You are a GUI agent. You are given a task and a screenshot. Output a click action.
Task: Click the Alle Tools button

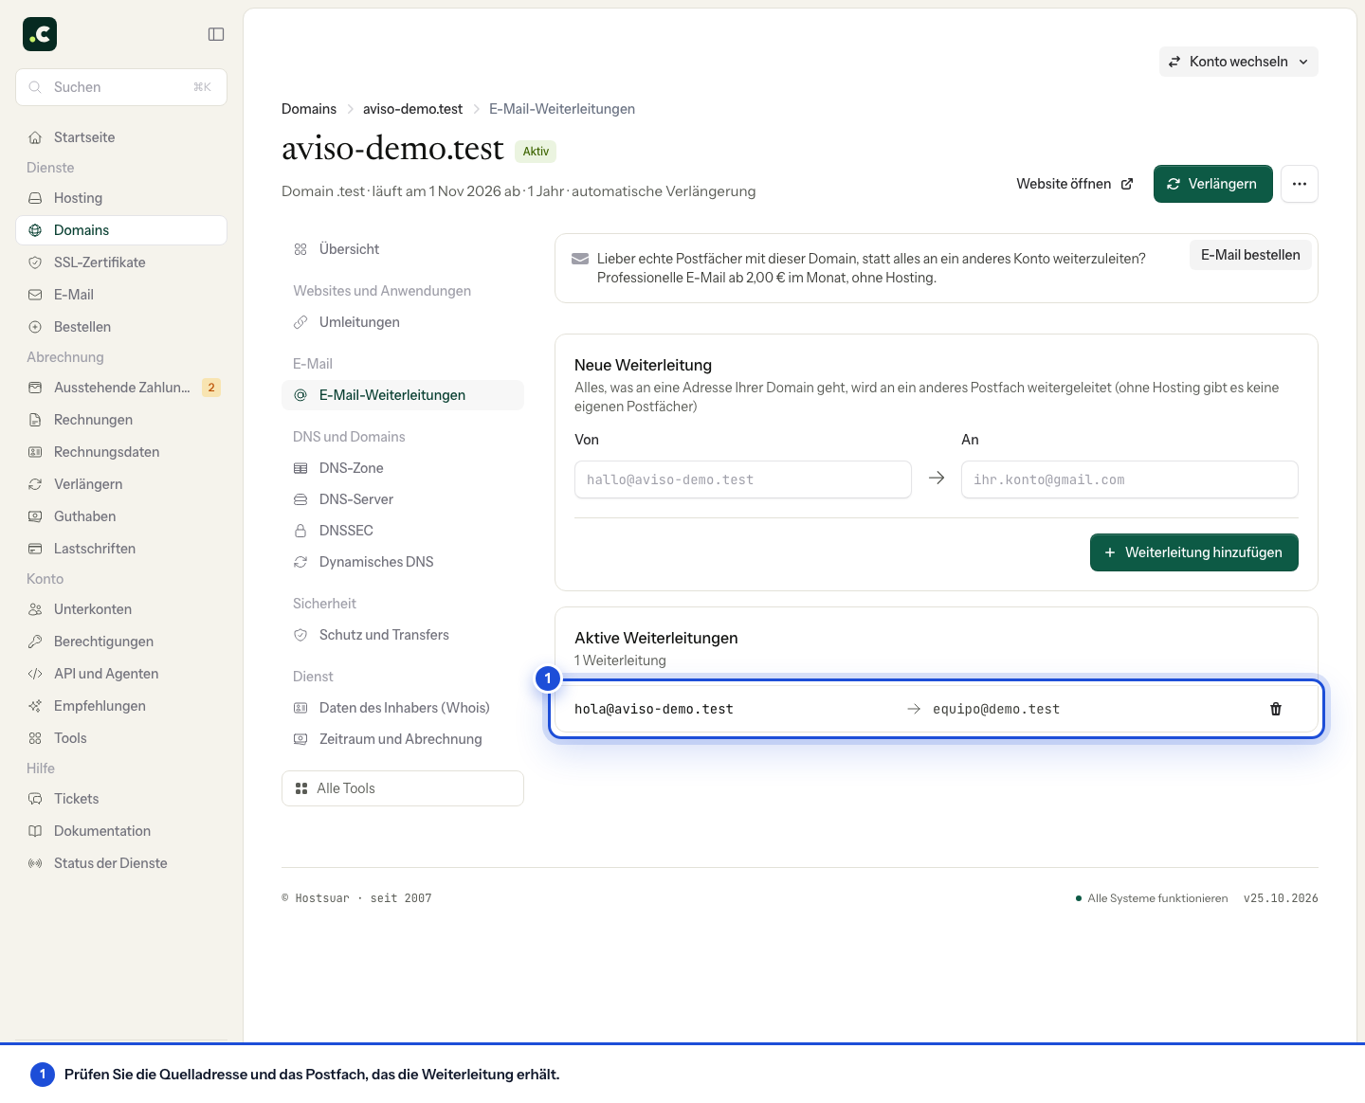403,788
